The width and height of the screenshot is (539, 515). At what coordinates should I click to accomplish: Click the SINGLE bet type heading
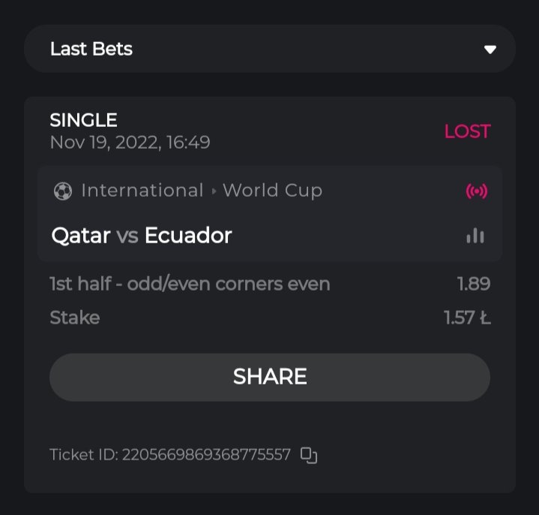84,120
